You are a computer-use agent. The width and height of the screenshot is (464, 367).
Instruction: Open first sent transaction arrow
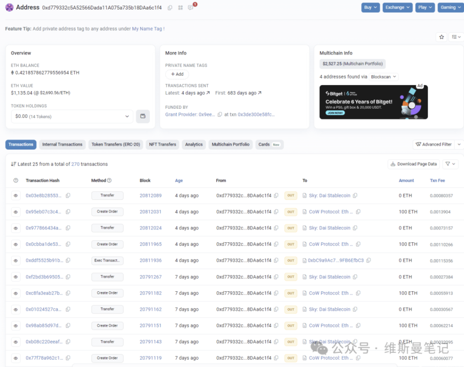260,93
